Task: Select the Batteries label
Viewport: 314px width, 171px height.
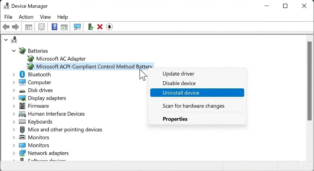Action: coord(38,51)
